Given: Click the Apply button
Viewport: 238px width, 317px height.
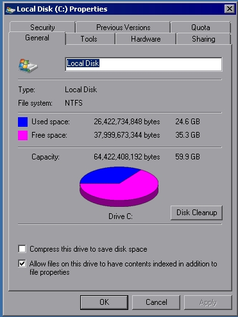Looking at the screenshot, I should click(x=208, y=302).
